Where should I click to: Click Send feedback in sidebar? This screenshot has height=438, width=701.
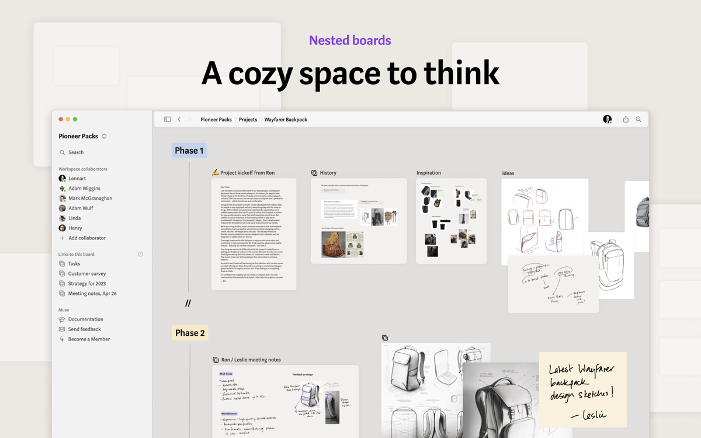(x=84, y=329)
